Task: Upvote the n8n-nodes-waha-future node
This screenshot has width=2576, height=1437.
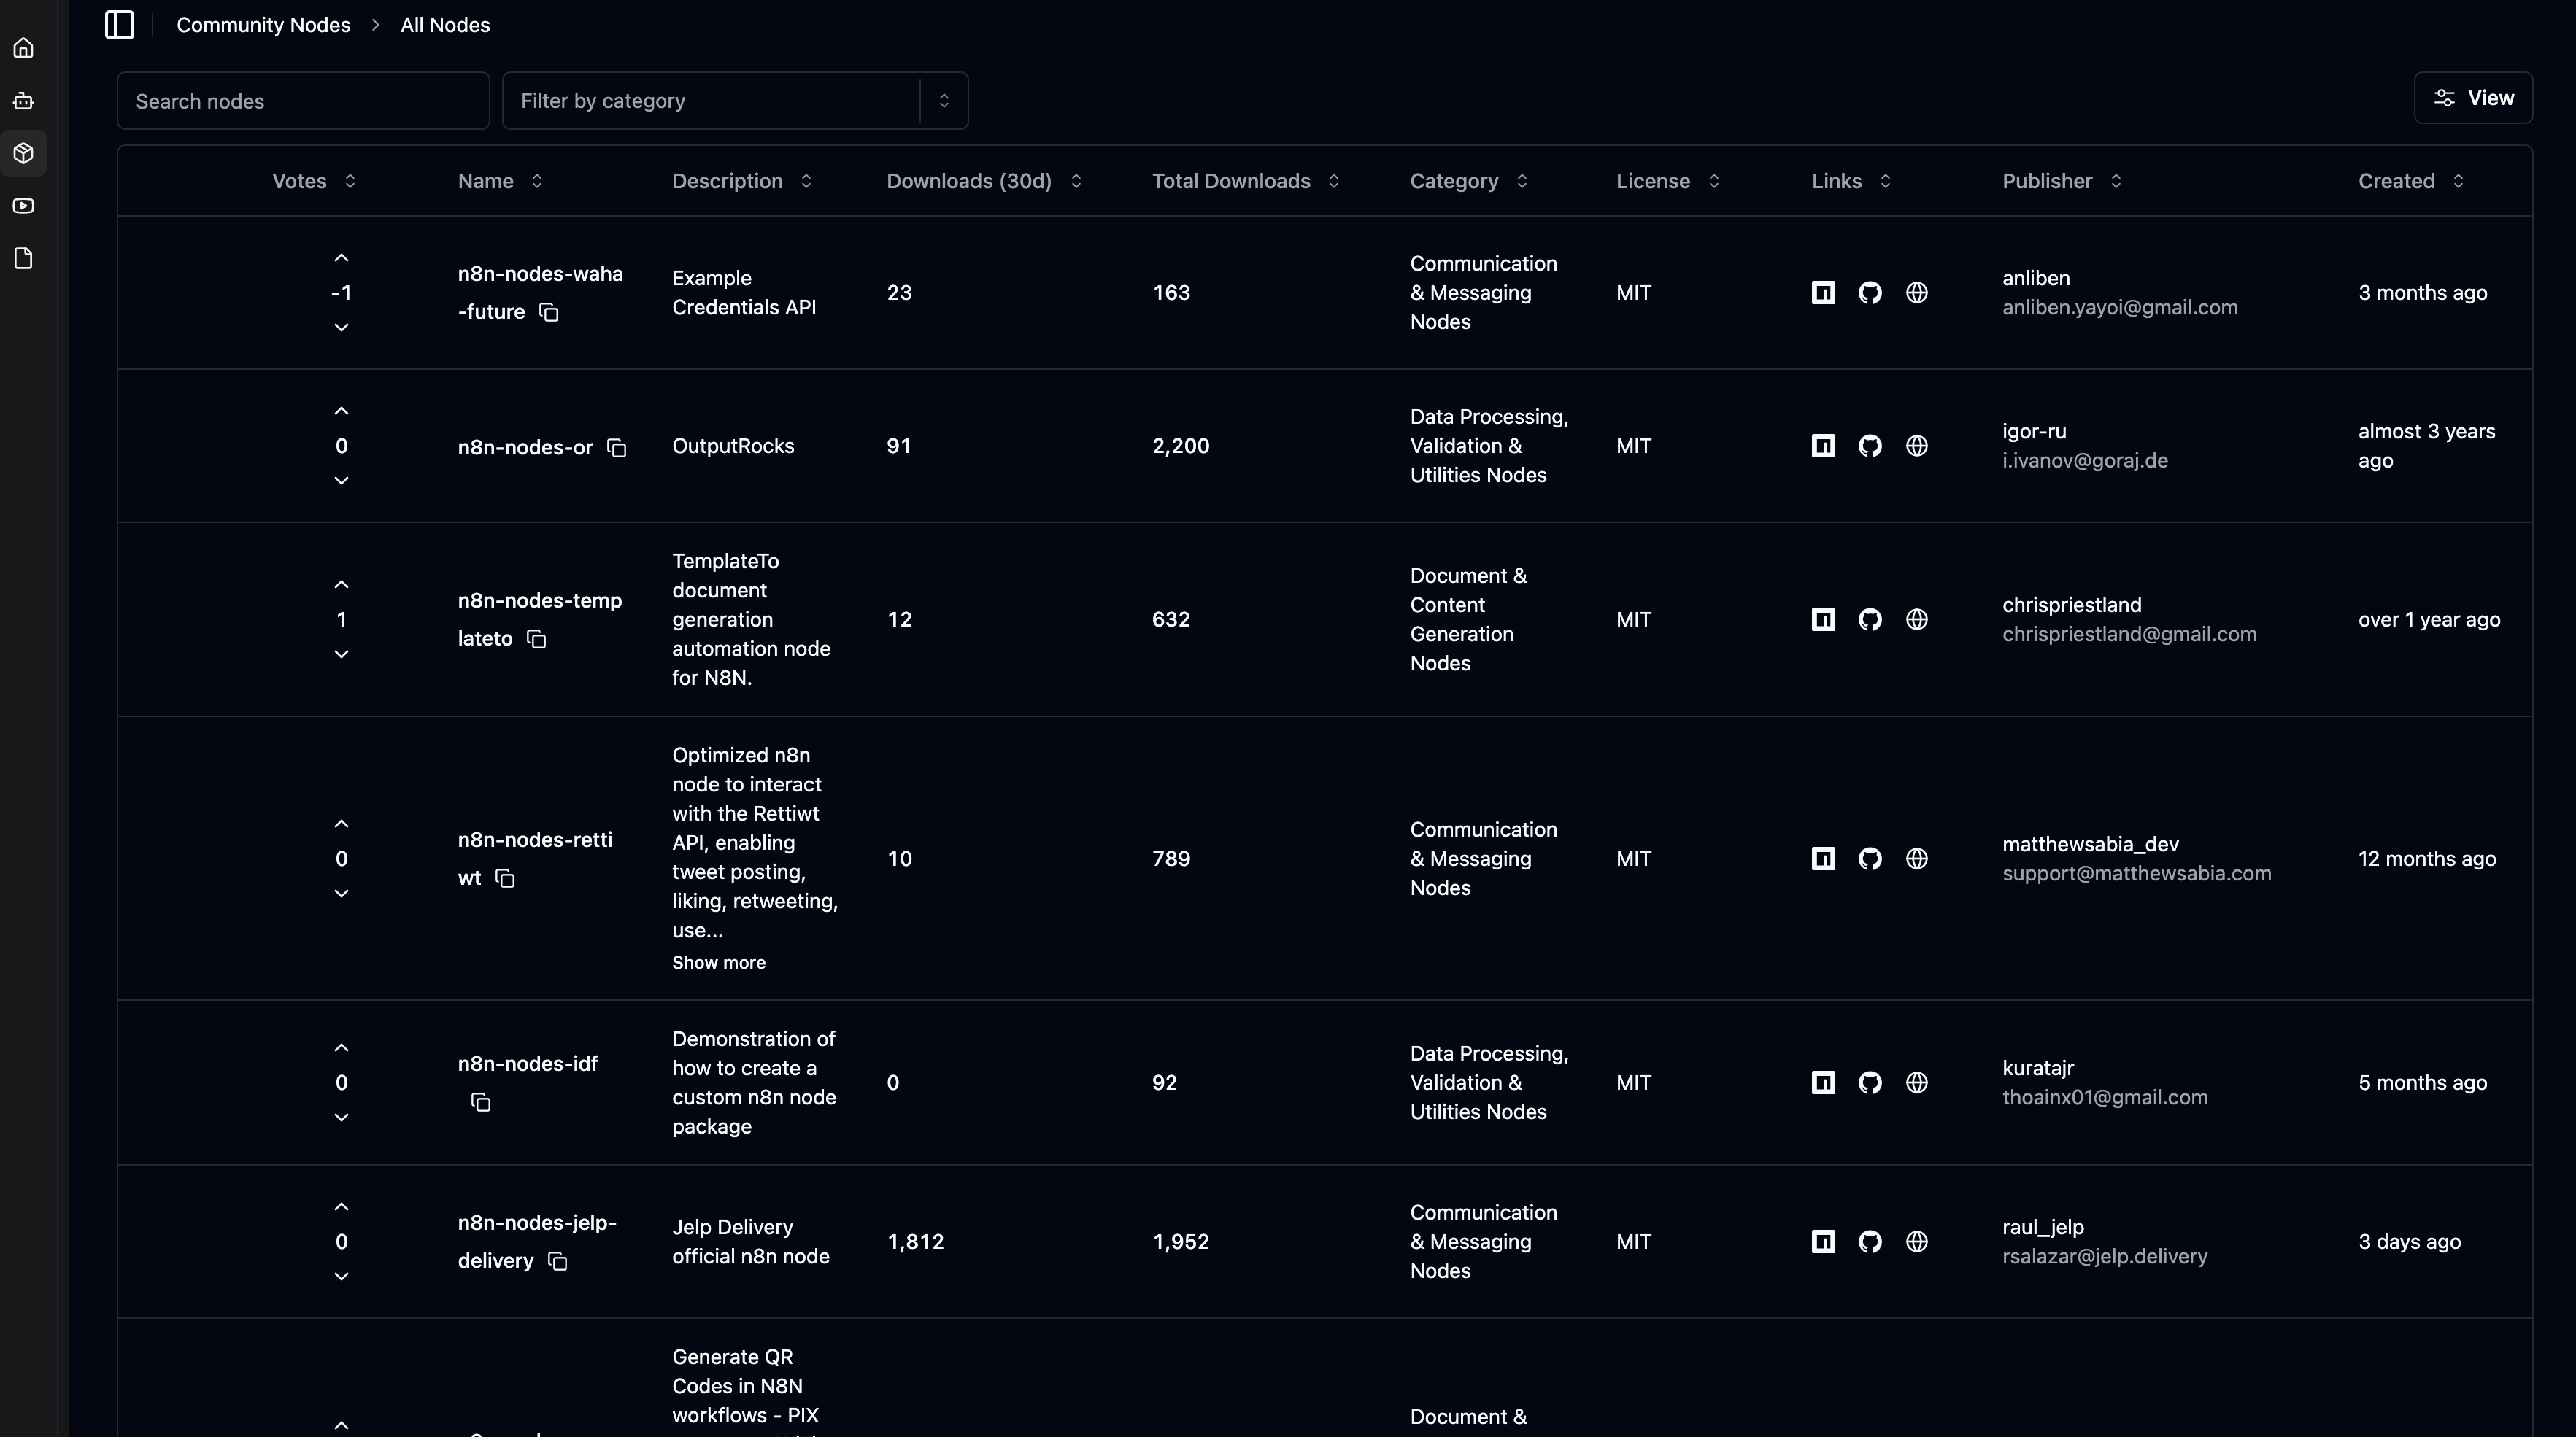Action: point(341,257)
